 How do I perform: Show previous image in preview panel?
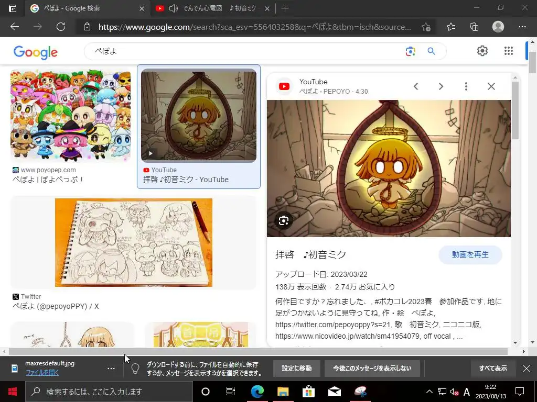point(416,86)
